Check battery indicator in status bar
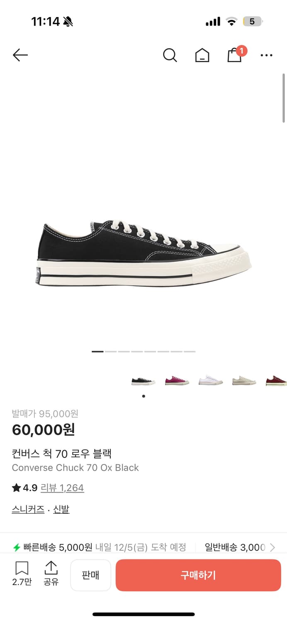The width and height of the screenshot is (287, 622). point(253,21)
